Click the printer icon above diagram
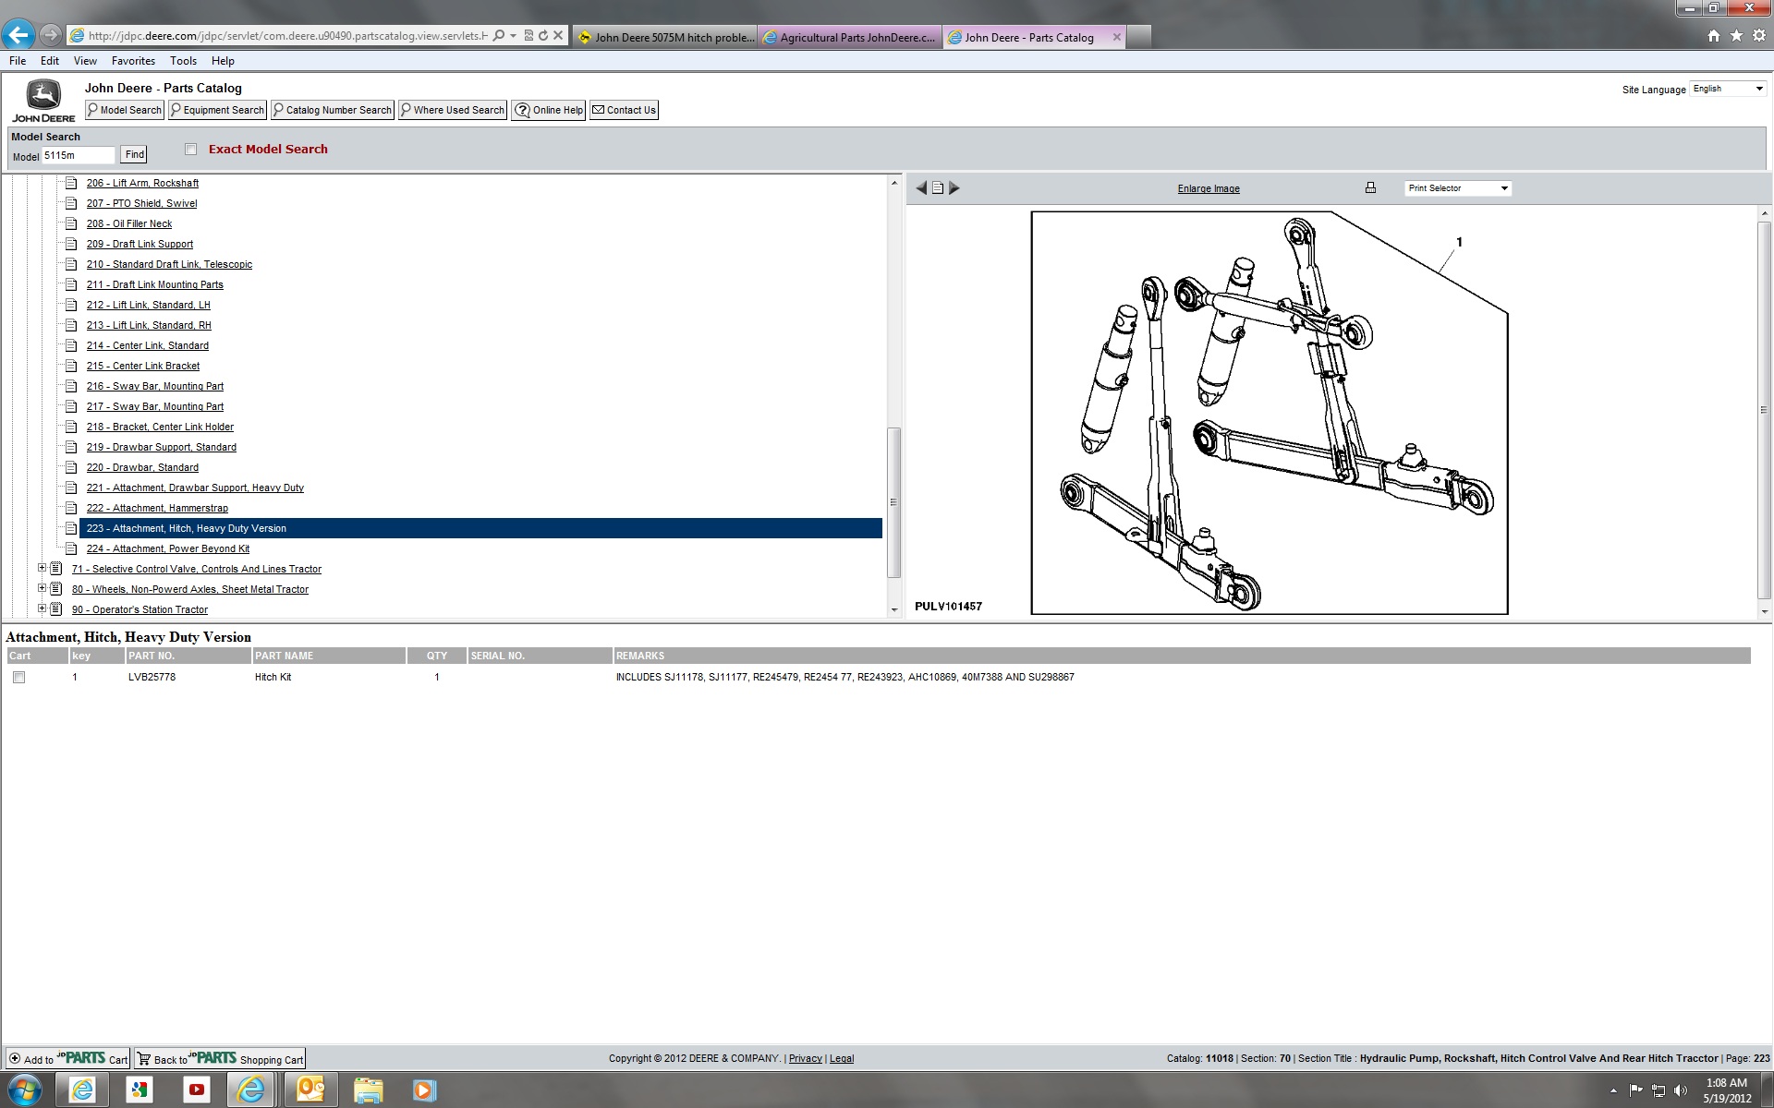 coord(1370,188)
